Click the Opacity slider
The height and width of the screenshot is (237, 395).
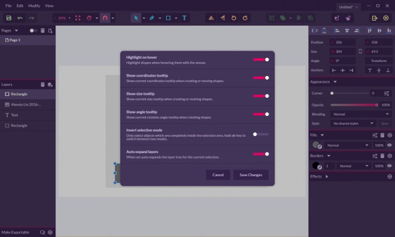click(x=354, y=105)
